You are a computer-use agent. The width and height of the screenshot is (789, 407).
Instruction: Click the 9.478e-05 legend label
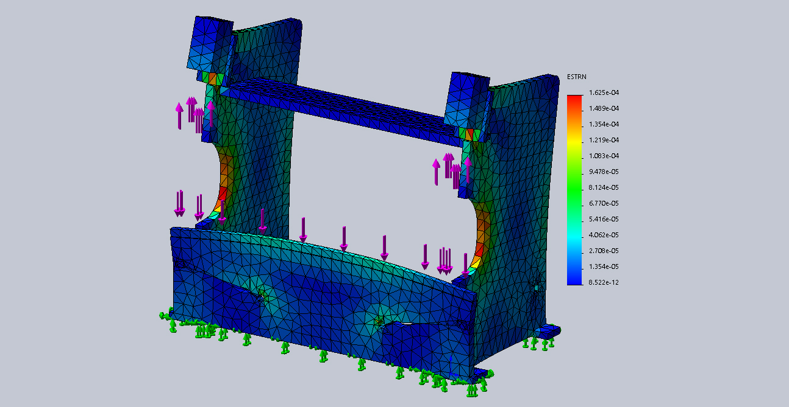[x=603, y=172]
